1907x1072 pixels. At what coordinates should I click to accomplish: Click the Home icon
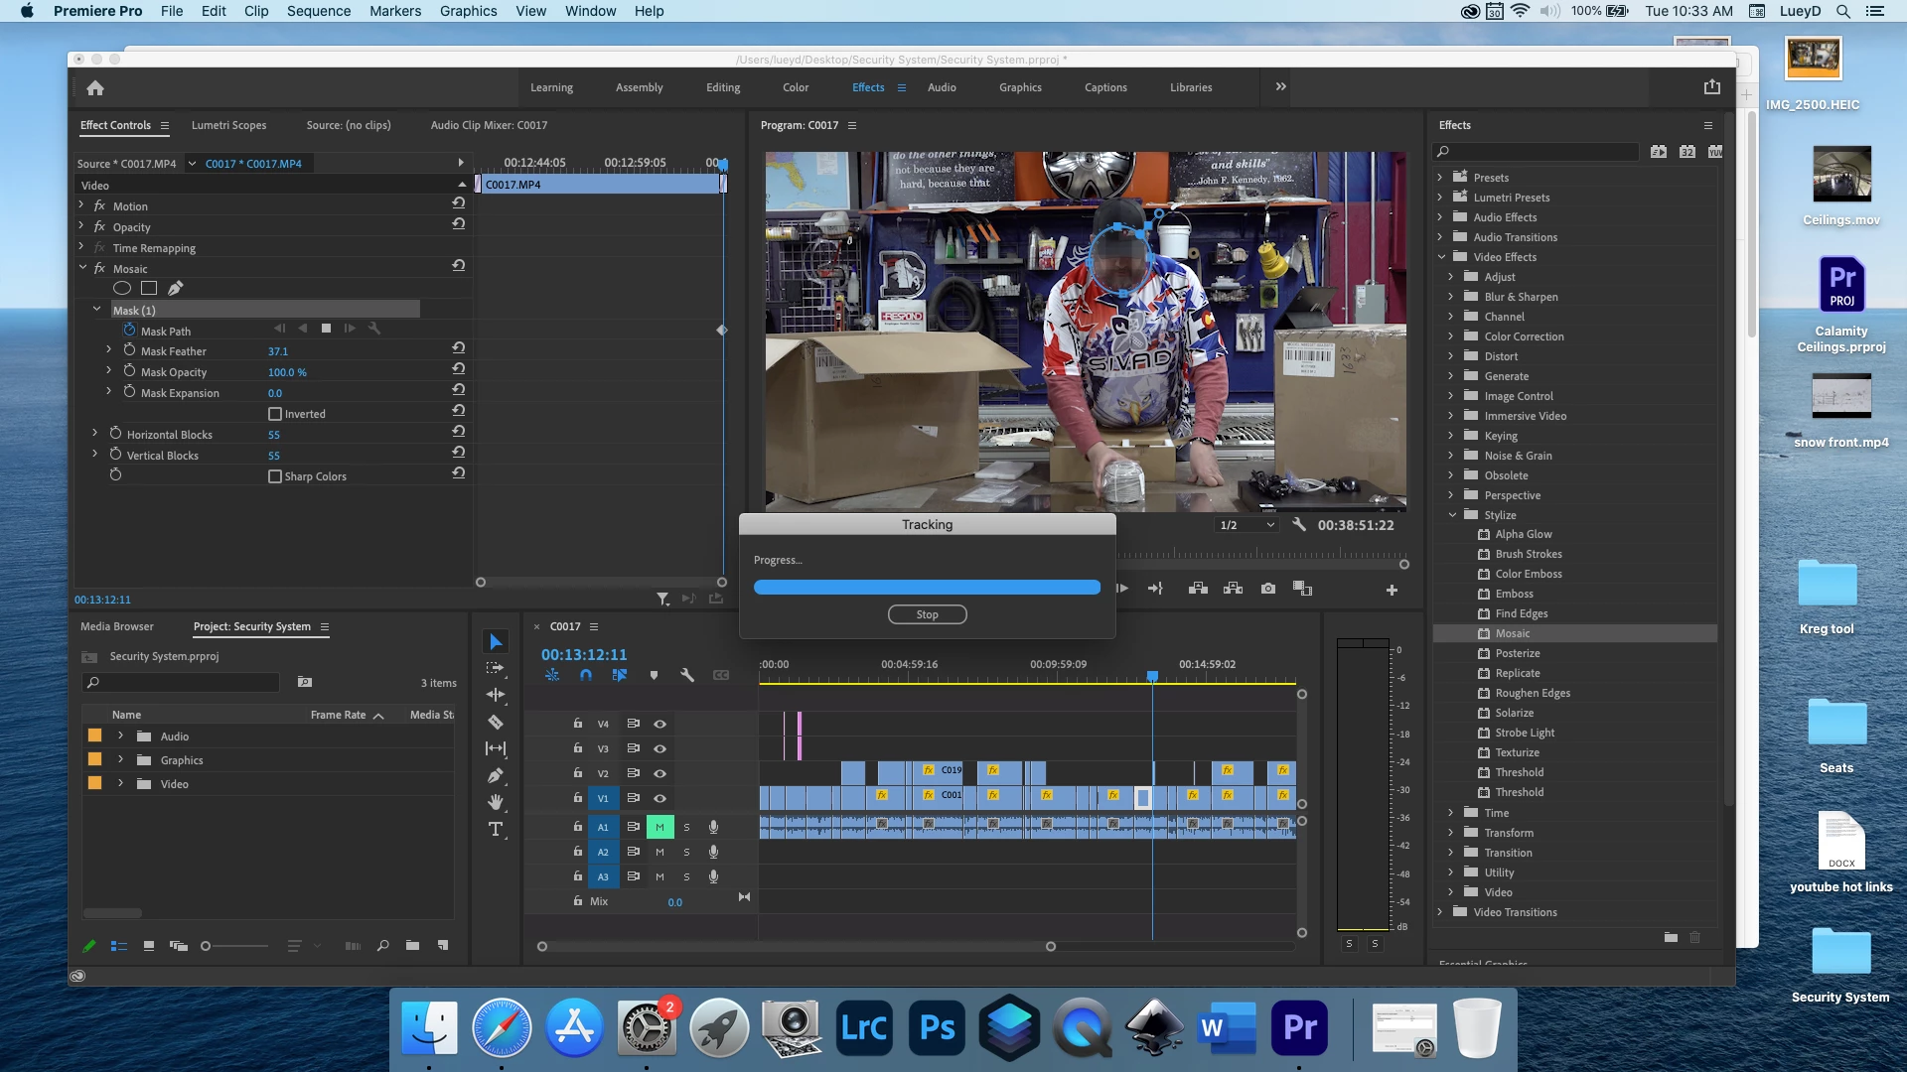coord(95,87)
